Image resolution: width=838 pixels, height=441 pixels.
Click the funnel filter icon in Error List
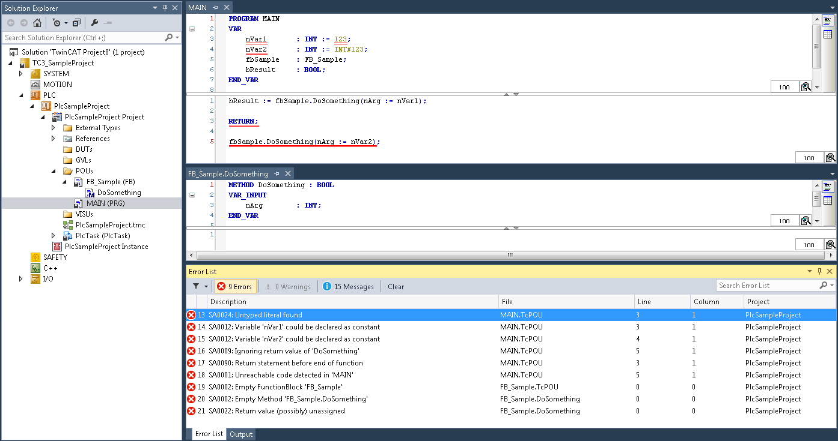196,287
